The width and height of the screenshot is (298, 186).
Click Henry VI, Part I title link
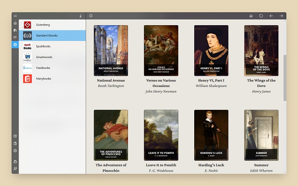(211, 80)
